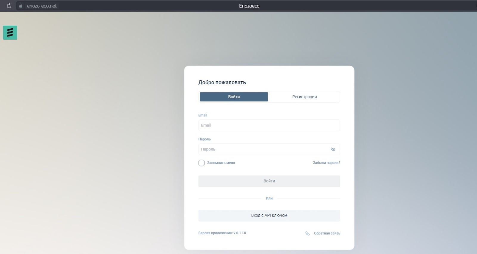Click the grey Войти submit button
This screenshot has width=477, height=254.
[269, 181]
